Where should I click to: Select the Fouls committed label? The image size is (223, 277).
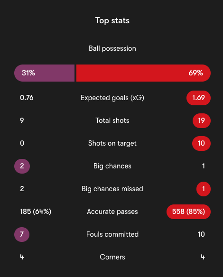click(112, 234)
